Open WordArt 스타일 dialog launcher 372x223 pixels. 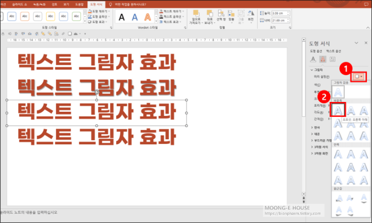tap(185, 28)
